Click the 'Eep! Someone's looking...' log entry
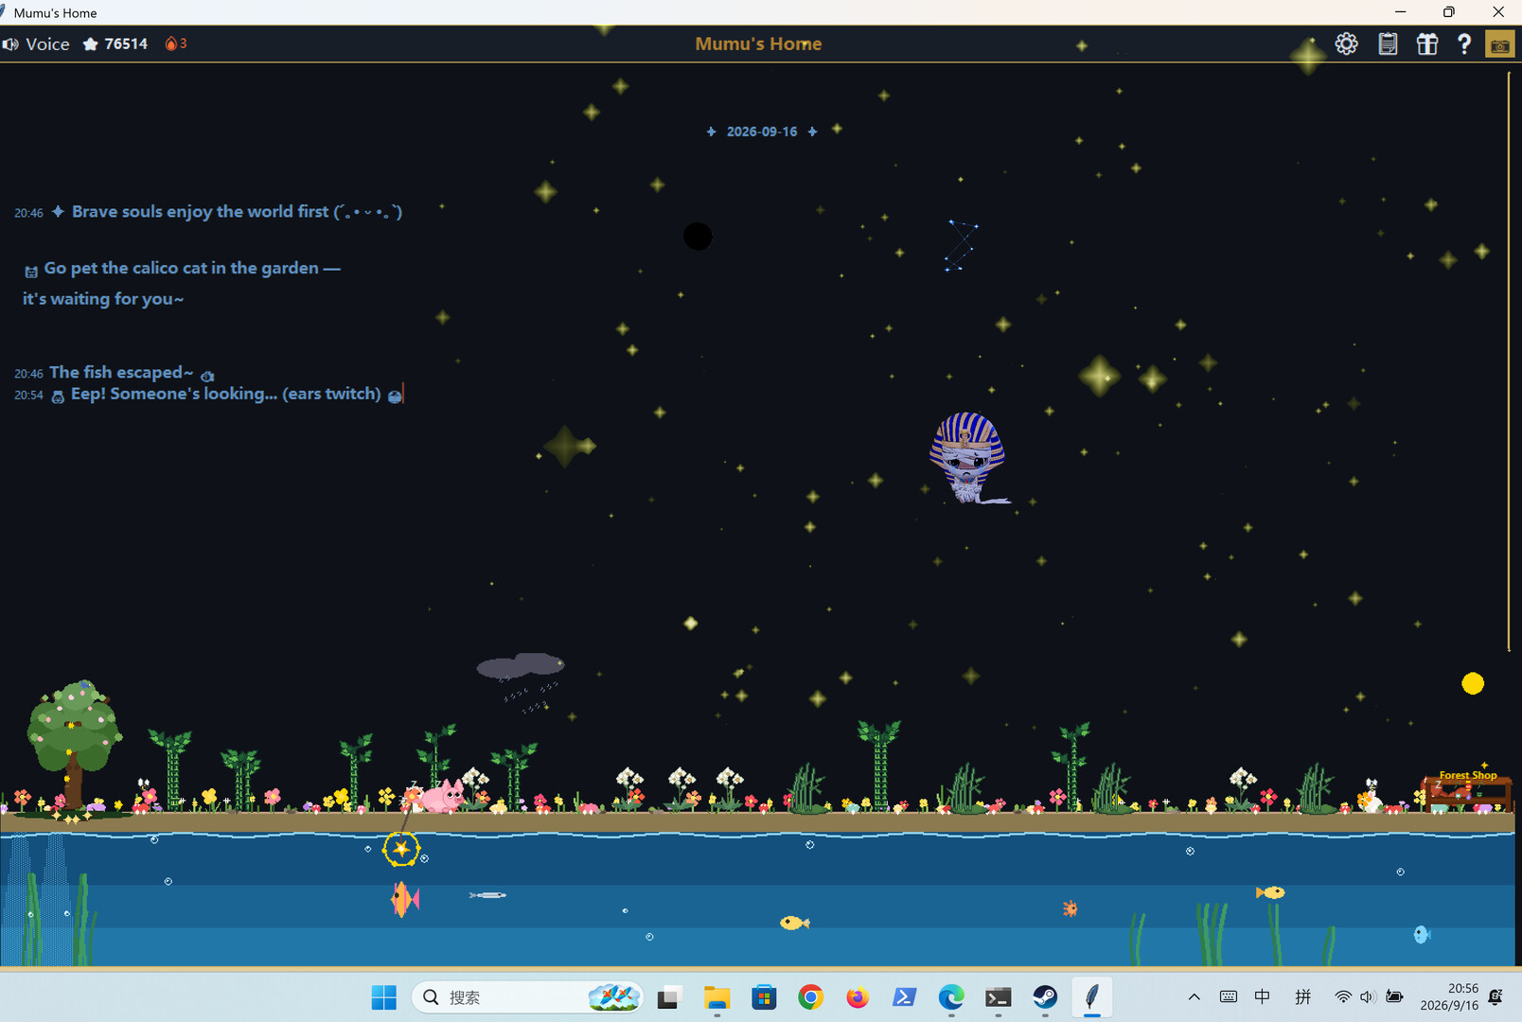Screen dimensions: 1522x1022 point(226,394)
